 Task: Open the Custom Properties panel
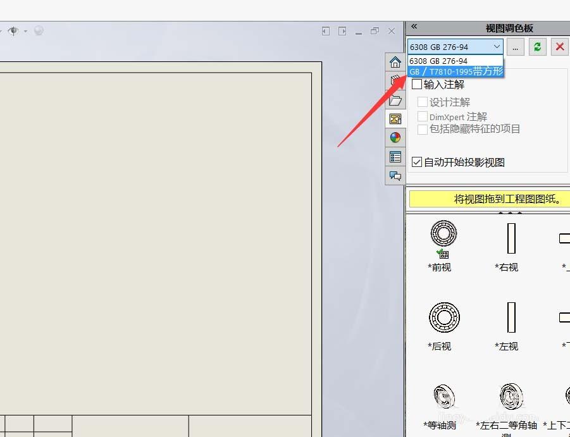coord(395,156)
